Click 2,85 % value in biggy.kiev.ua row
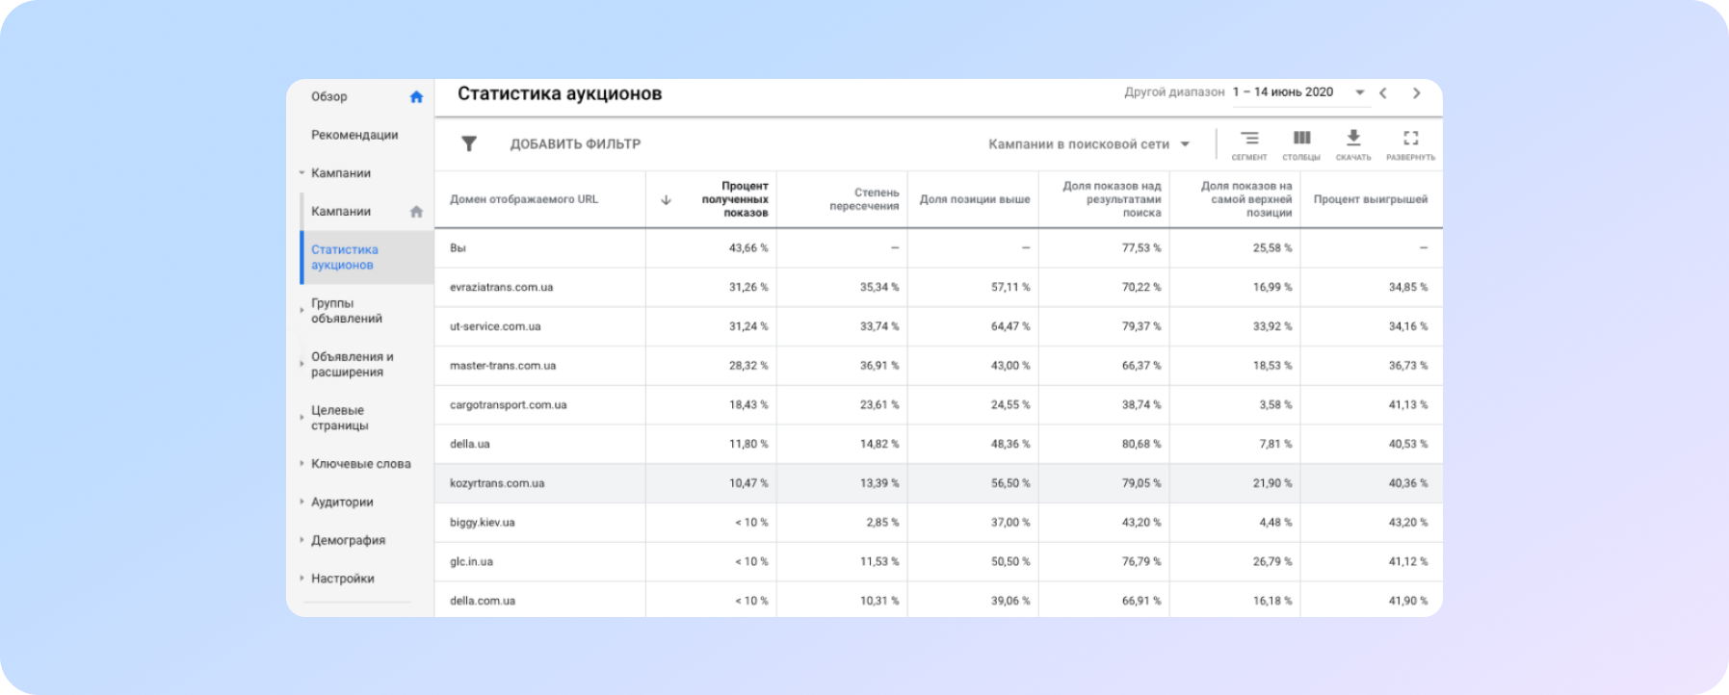This screenshot has height=695, width=1729. coord(882,523)
